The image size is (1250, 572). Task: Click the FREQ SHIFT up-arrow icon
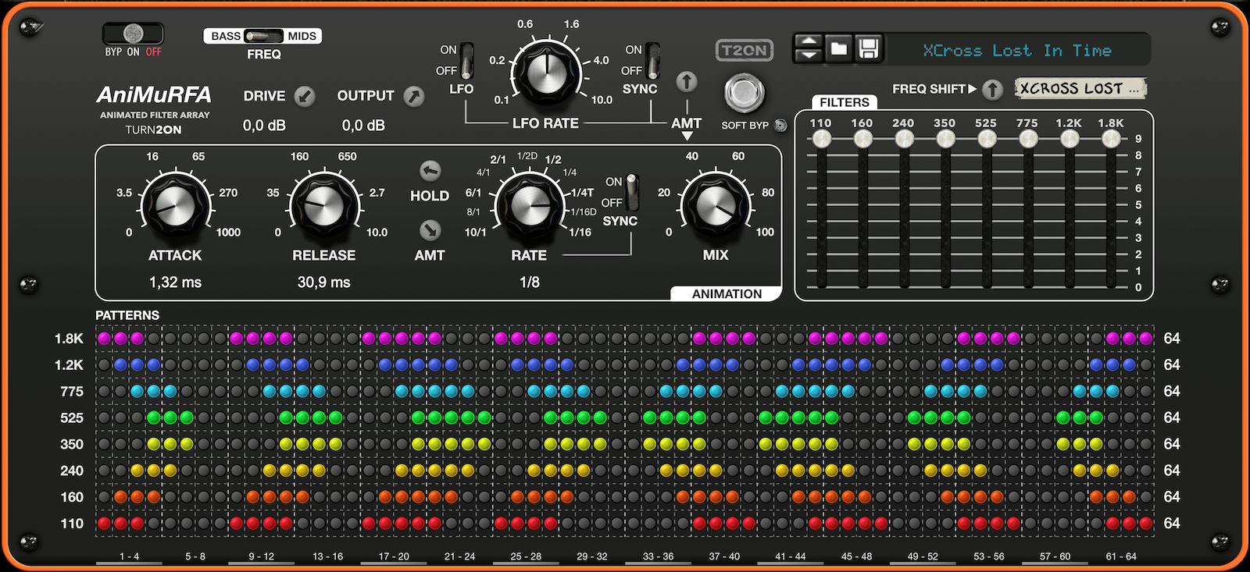[x=992, y=90]
